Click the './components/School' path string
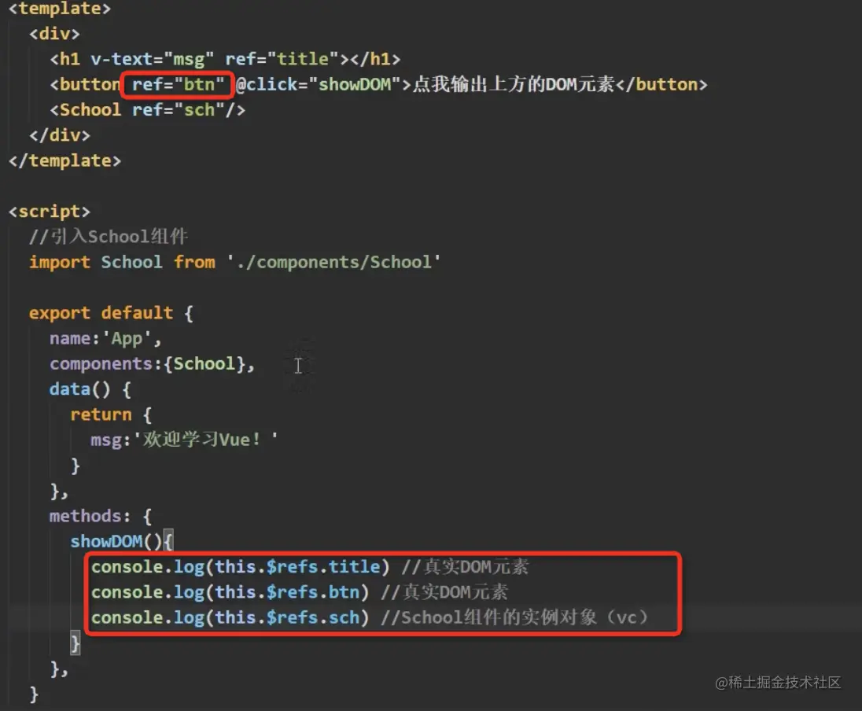Viewport: 862px width, 711px height. tap(333, 262)
